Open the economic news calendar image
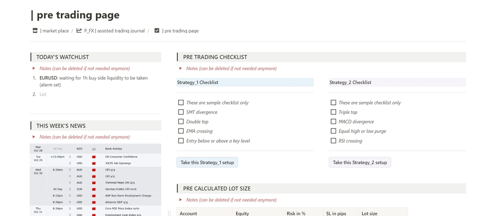Screen dimensions: 496x216 point(95,179)
